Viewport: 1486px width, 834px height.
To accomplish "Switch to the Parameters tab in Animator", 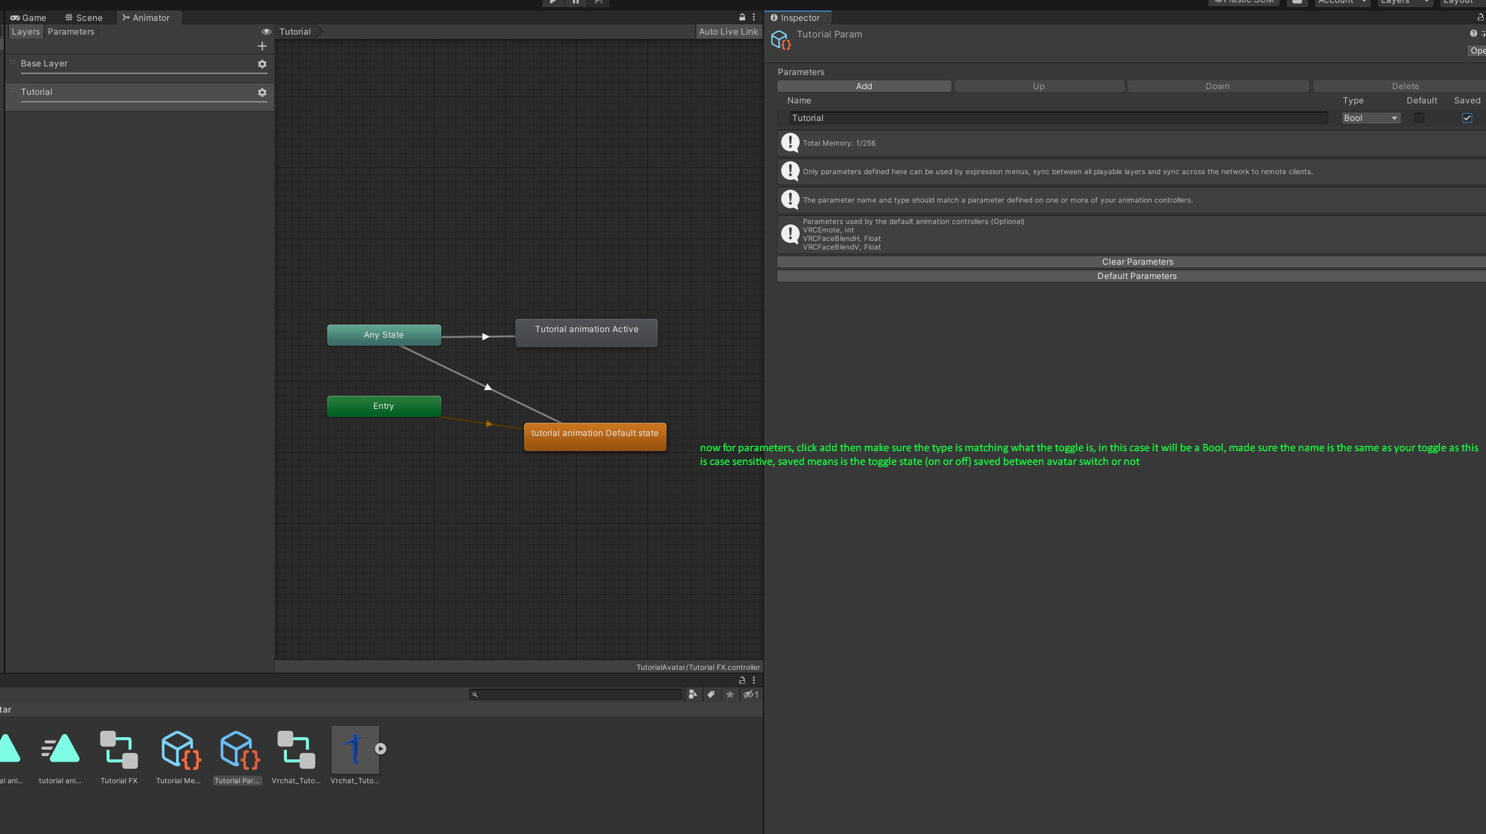I will tap(71, 32).
